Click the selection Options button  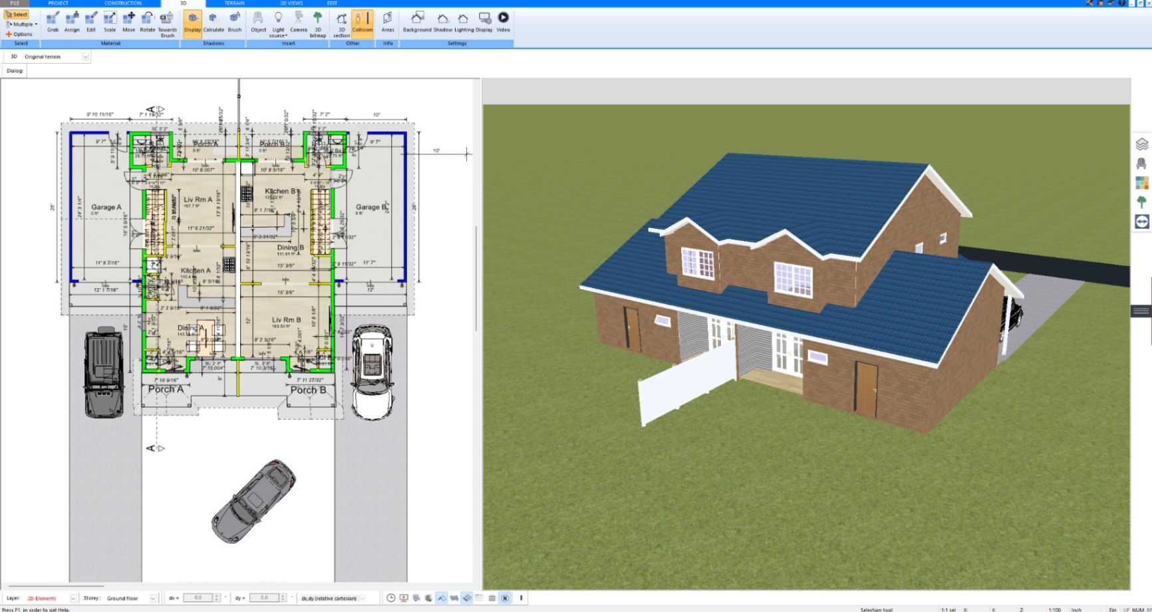click(x=19, y=34)
